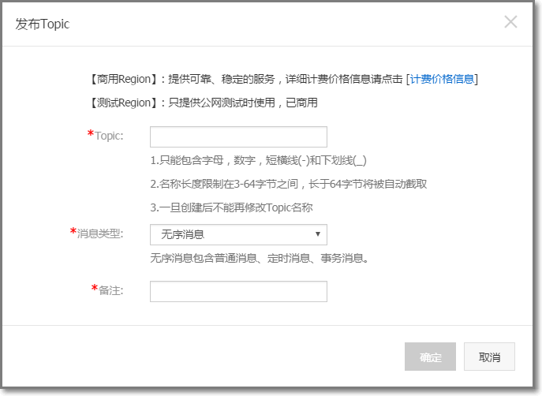The width and height of the screenshot is (542, 396).
Task: Click the 无序消息包含普通消息 hint text
Action: tap(260, 258)
